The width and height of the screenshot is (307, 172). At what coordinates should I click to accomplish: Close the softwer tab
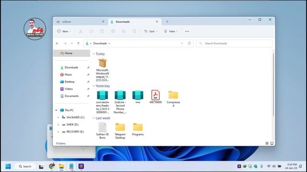[103, 21]
